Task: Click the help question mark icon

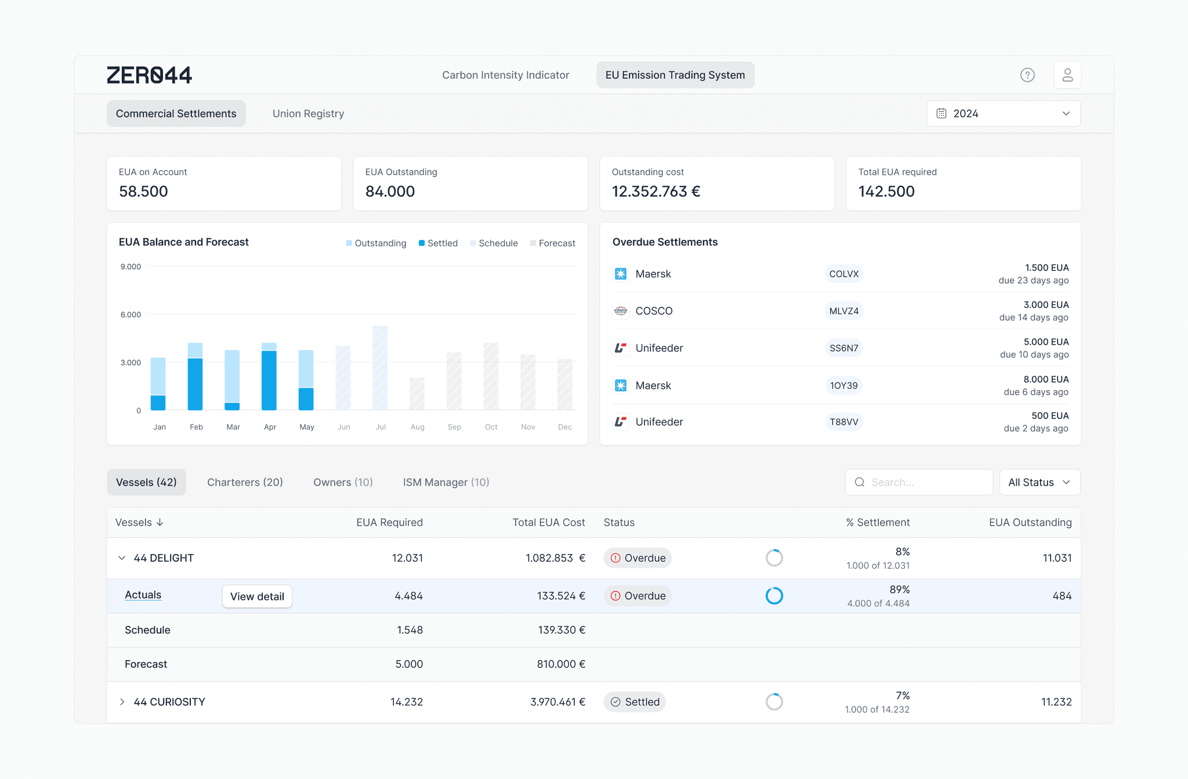Action: 1027,75
